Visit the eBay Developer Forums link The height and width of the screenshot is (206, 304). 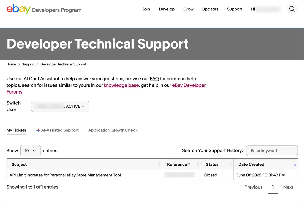click(189, 85)
